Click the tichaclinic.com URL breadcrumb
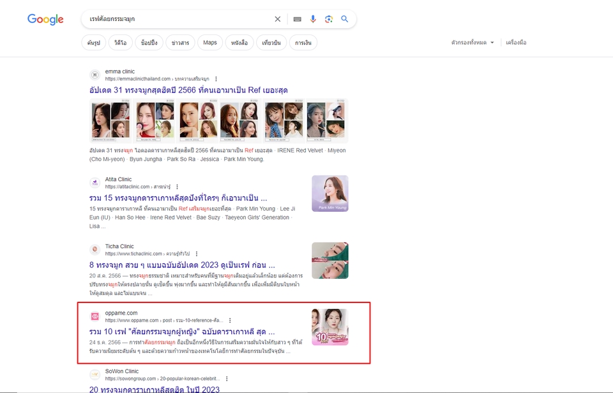613x393 pixels. (148, 253)
